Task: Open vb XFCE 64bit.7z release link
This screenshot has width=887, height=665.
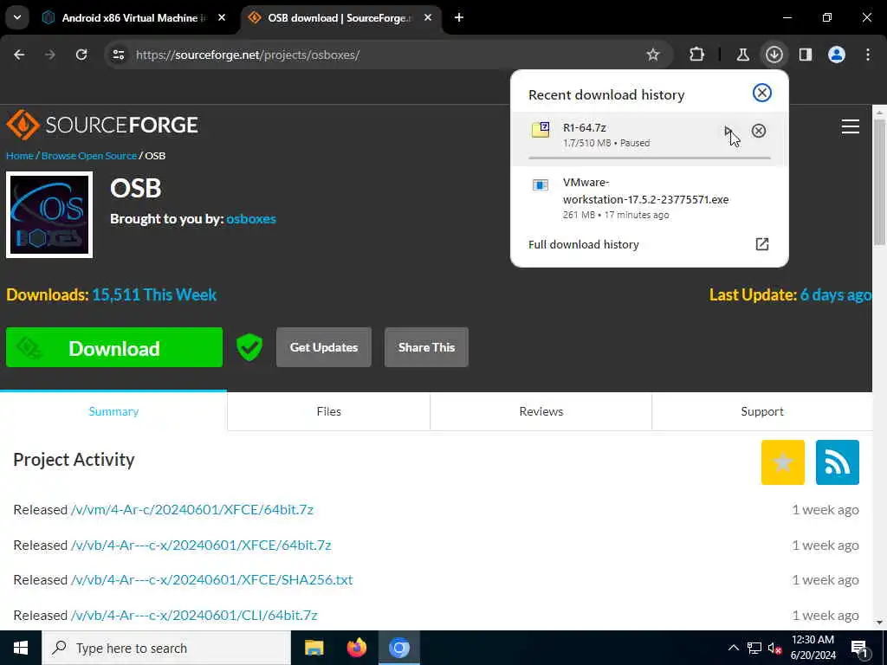Action: [201, 546]
